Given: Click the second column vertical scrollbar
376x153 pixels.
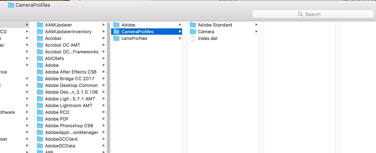Looking at the screenshot, I should (109, 88).
